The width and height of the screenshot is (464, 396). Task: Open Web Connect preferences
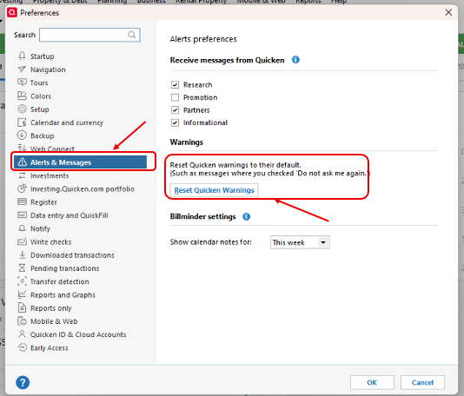coord(52,149)
